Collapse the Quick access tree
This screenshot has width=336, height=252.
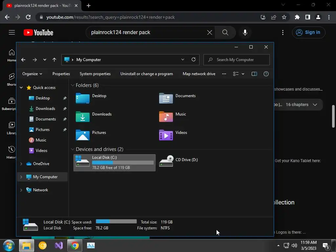click(21, 87)
